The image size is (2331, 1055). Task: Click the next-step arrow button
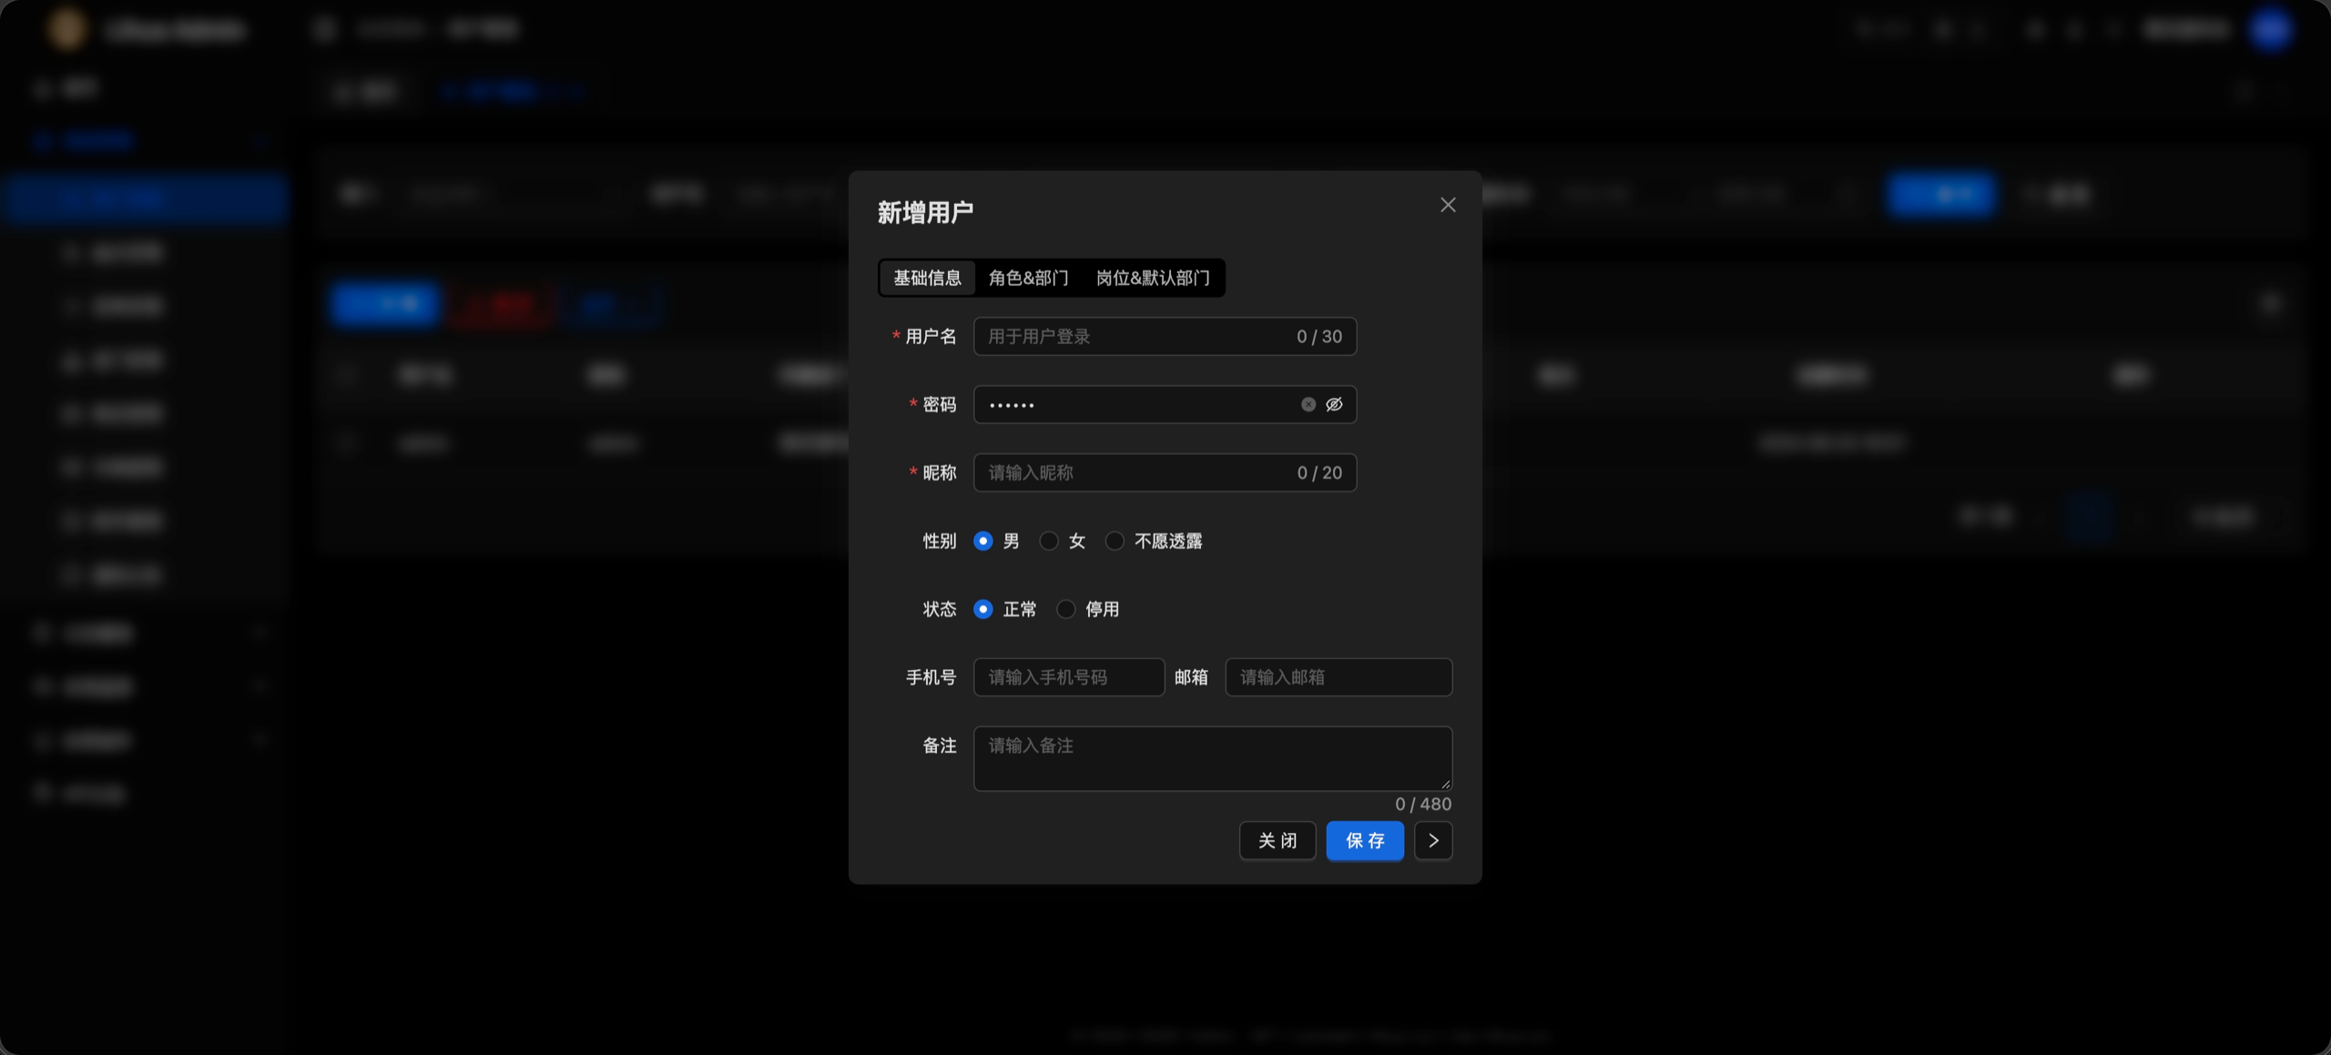(1433, 840)
